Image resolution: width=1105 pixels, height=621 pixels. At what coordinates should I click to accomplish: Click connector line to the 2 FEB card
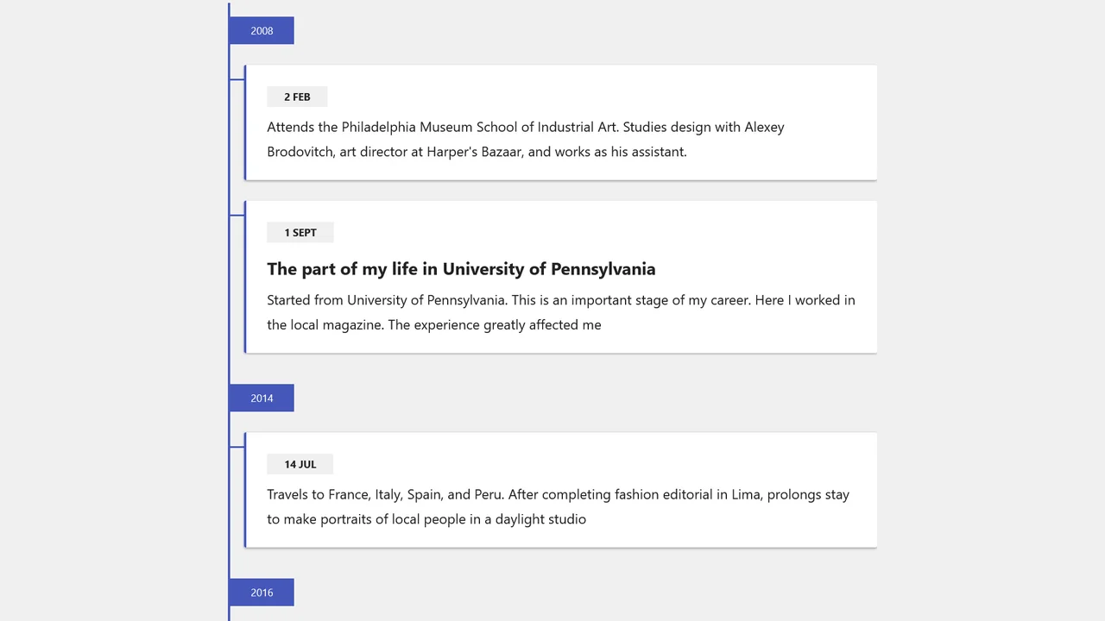click(237, 79)
